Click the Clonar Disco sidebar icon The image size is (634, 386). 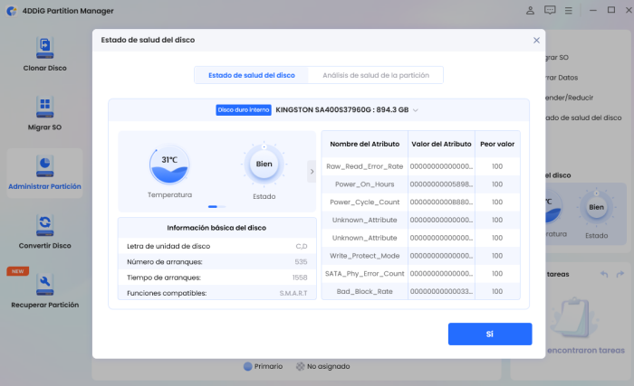point(44,48)
